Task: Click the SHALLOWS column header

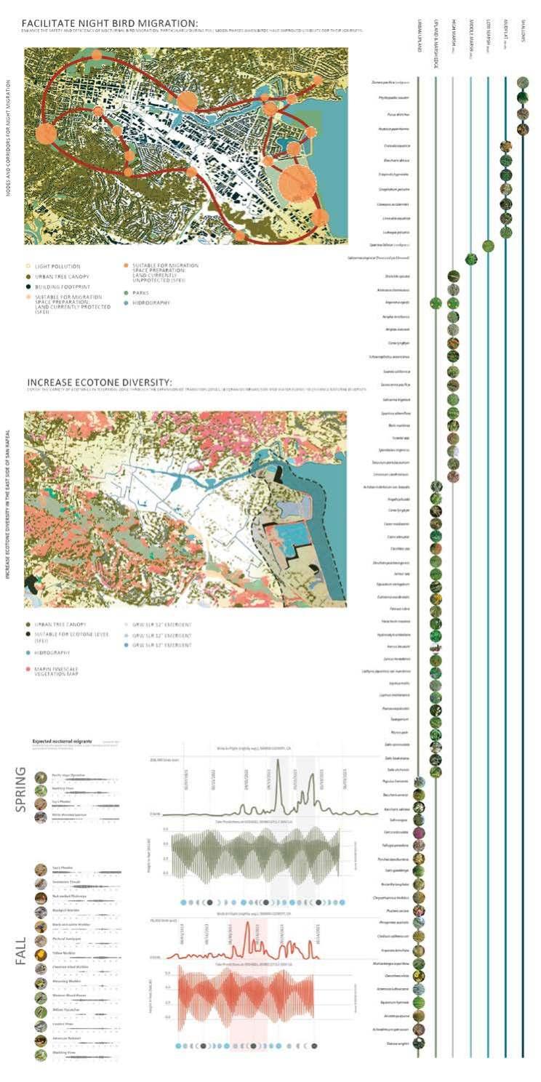Action: pos(522,32)
